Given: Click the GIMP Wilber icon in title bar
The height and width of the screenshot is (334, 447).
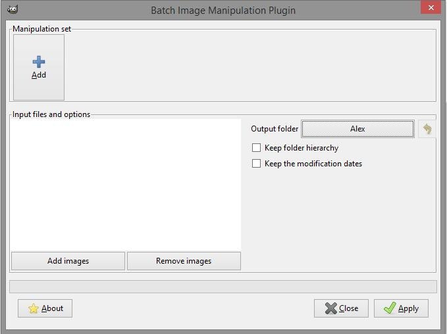Looking at the screenshot, I should [x=13, y=10].
